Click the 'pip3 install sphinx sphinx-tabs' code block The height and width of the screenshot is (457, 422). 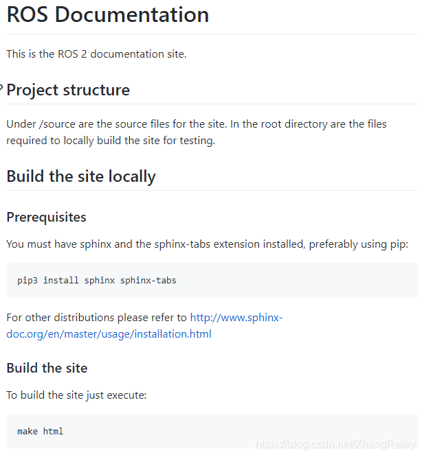tap(212, 281)
